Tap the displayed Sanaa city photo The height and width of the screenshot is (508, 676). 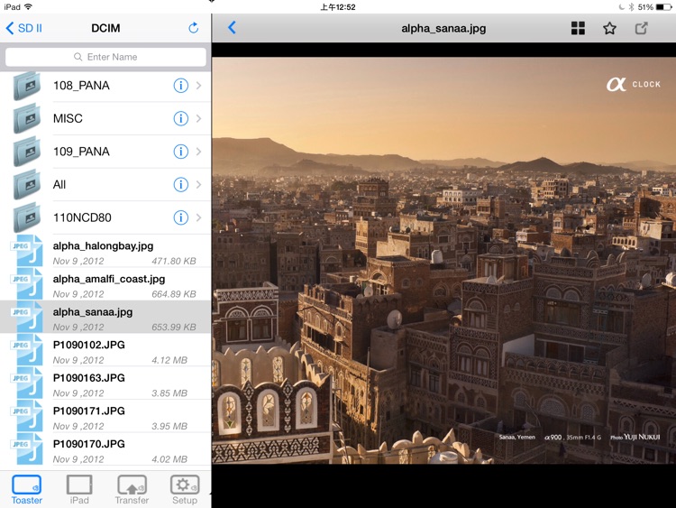[x=443, y=261]
